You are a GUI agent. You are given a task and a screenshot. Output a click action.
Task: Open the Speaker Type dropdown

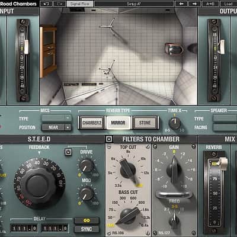coord(225,118)
